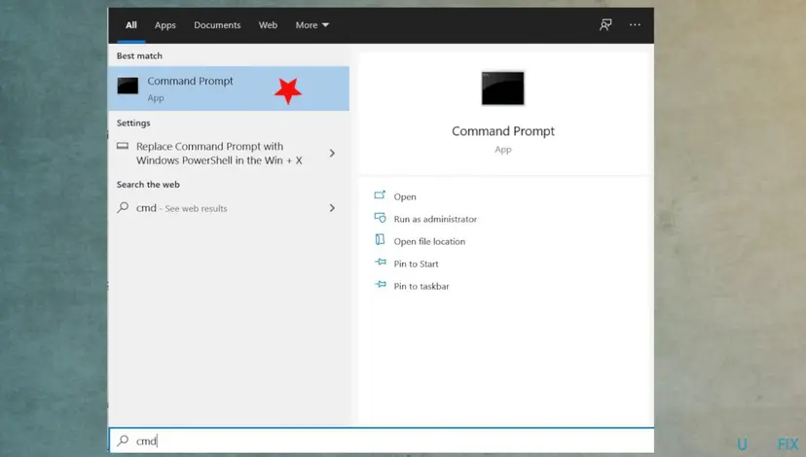Open Replace Command Prompt with PowerShell setting
The width and height of the screenshot is (806, 457).
pyautogui.click(x=229, y=153)
